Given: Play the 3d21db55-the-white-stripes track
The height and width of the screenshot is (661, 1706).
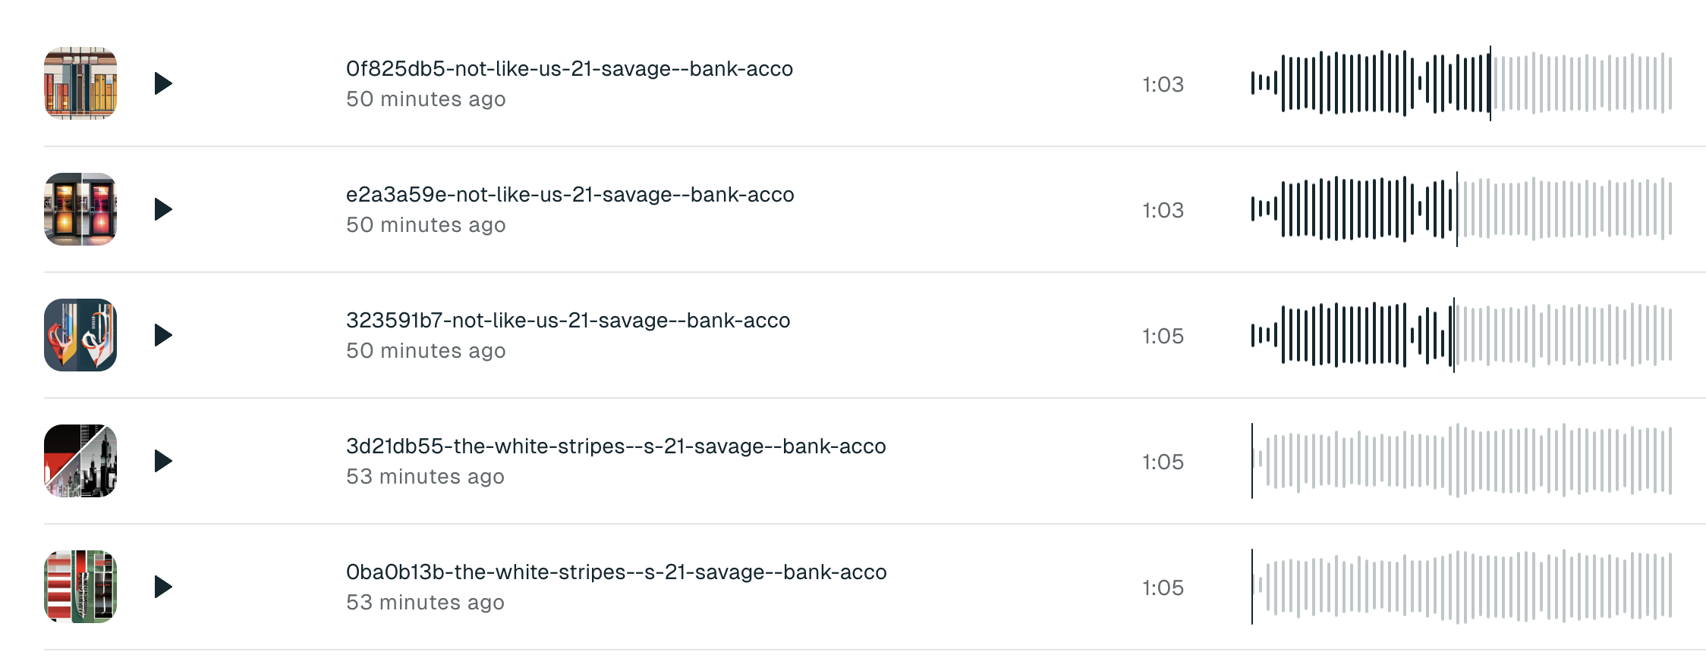Looking at the screenshot, I should 163,461.
